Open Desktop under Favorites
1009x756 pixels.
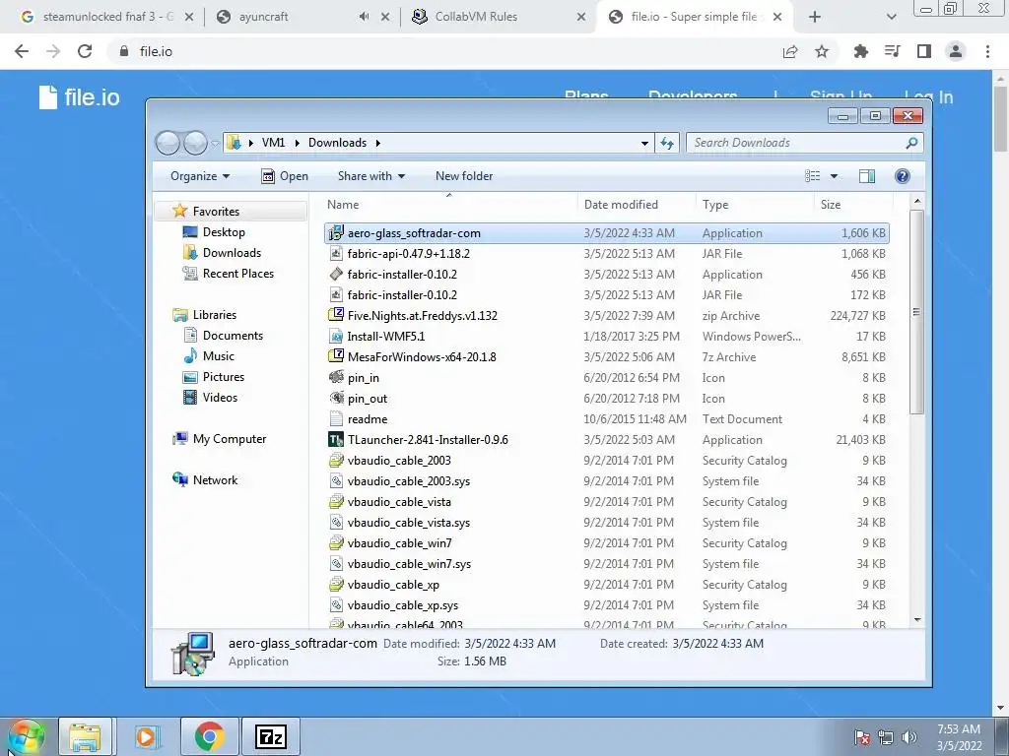click(224, 232)
